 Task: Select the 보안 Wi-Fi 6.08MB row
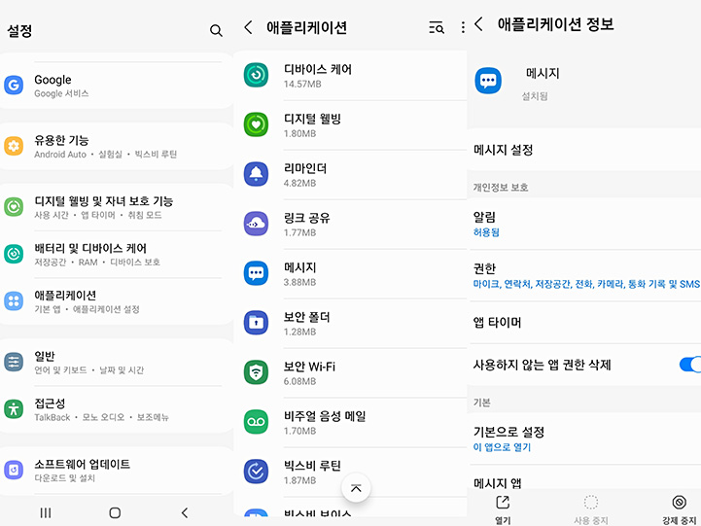[350, 372]
